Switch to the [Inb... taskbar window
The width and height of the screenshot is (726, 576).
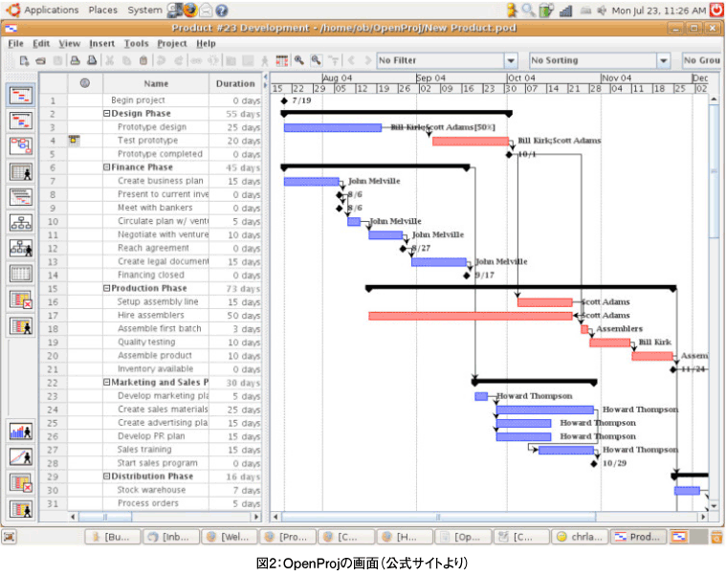point(171,537)
